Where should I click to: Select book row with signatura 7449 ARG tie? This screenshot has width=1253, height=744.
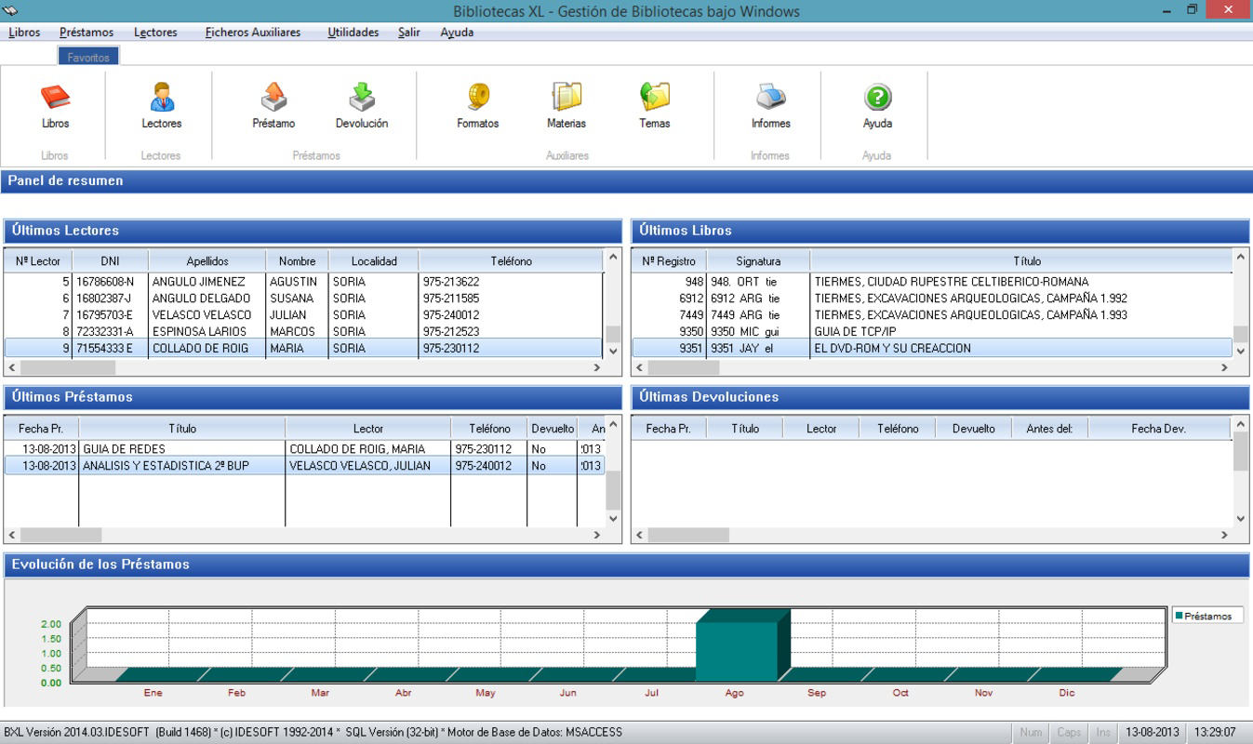tap(933, 314)
